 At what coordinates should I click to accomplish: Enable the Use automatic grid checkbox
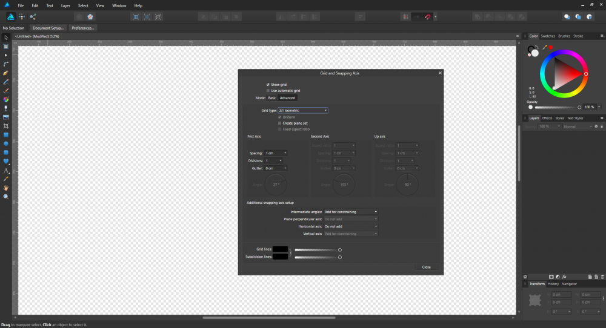point(268,90)
